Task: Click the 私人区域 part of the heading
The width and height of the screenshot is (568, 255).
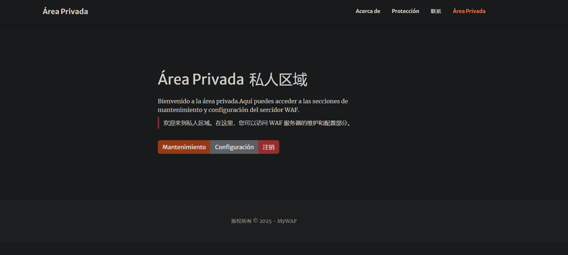Action: [278, 79]
